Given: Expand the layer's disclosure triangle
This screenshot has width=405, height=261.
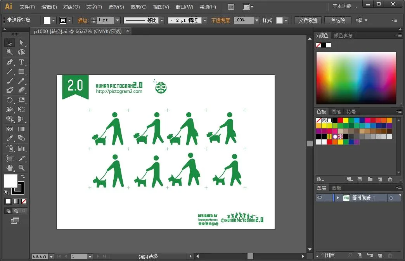Looking at the screenshot, I should [x=337, y=198].
